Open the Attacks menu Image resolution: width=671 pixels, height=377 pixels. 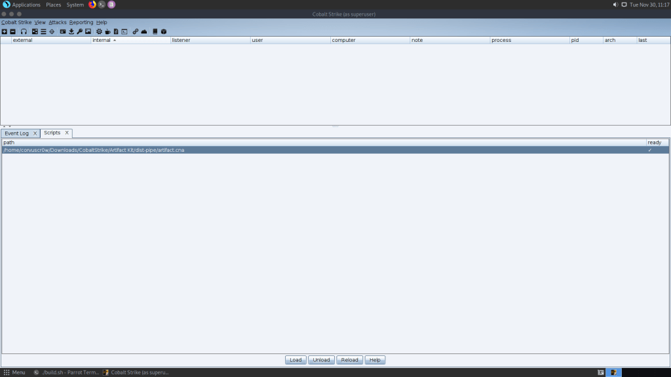pos(58,22)
